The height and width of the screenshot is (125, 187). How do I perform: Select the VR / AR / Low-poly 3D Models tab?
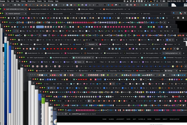coord(83,57)
